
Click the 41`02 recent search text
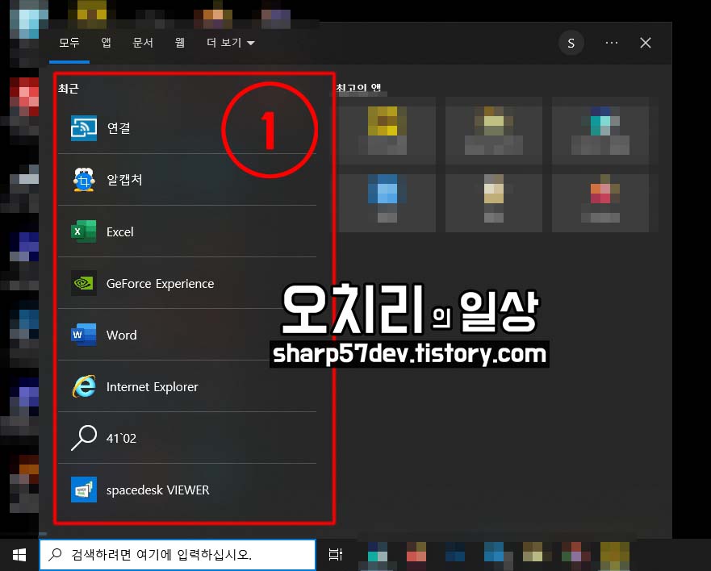(x=121, y=438)
